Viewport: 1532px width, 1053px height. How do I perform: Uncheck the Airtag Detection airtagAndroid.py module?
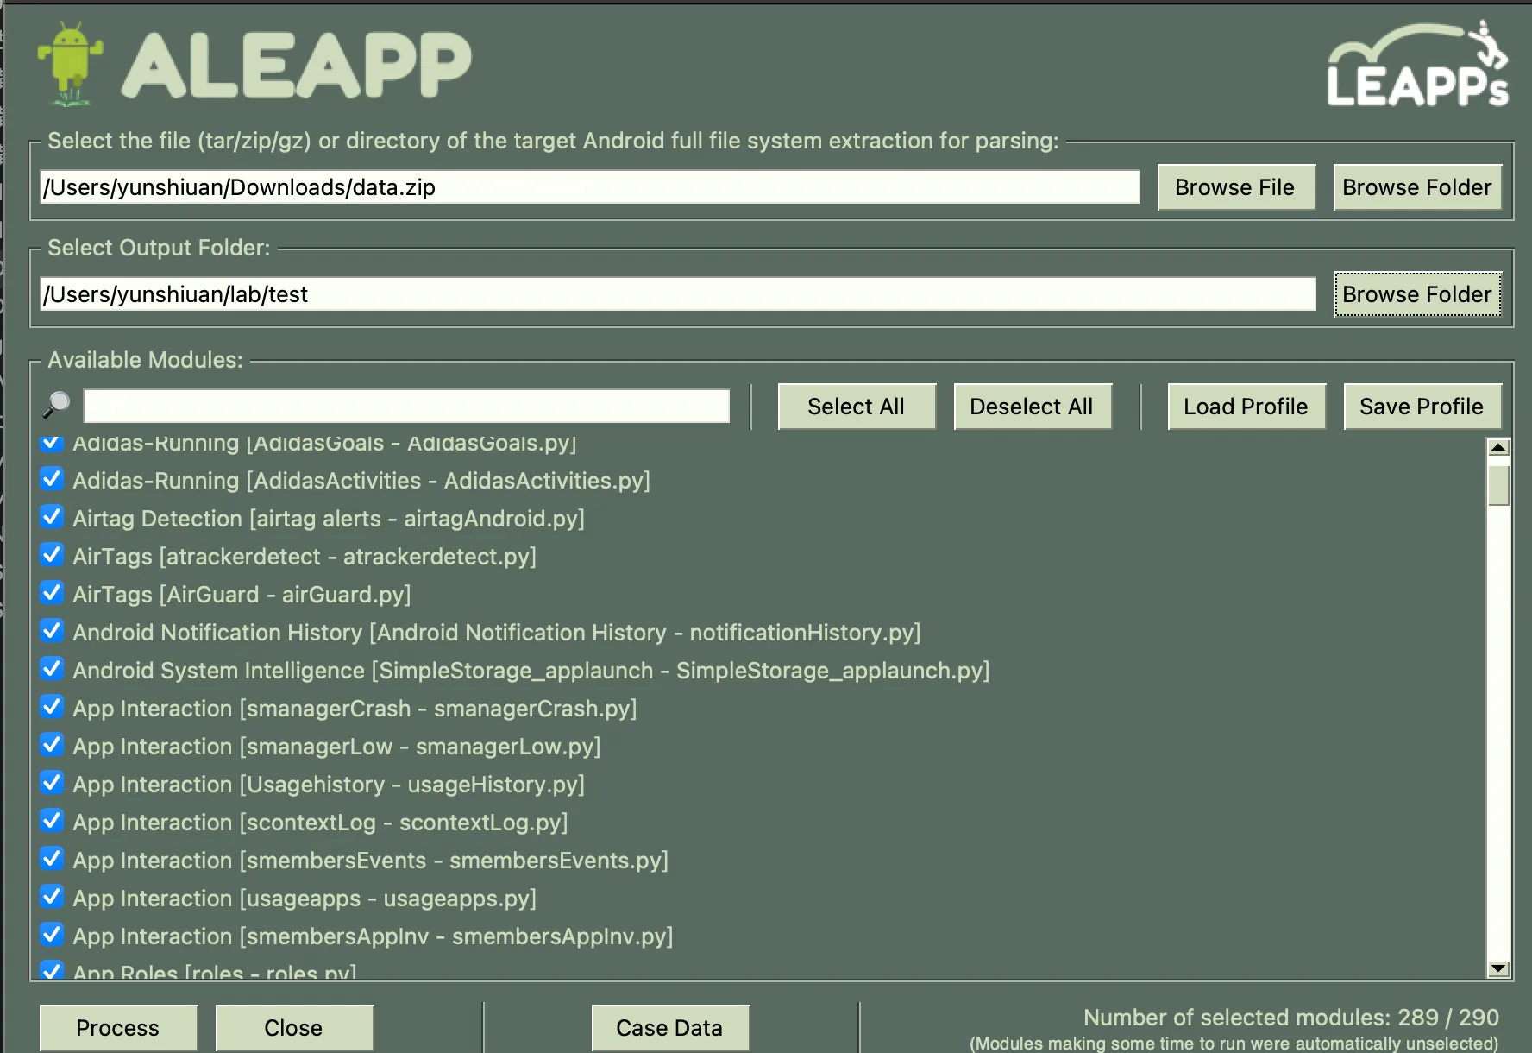(x=52, y=517)
